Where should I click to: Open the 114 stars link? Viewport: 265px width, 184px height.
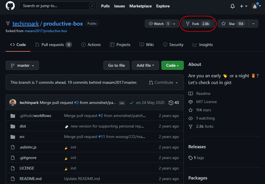(x=203, y=110)
